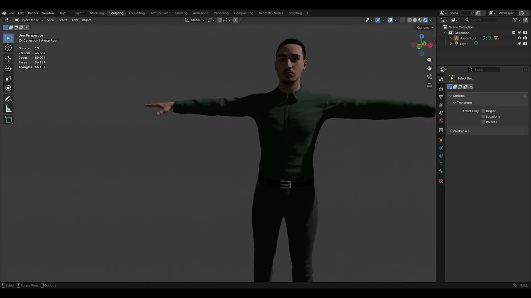Toggle proportional editing in viewport header
Viewport: 531px width, 298px height.
pyautogui.click(x=235, y=20)
